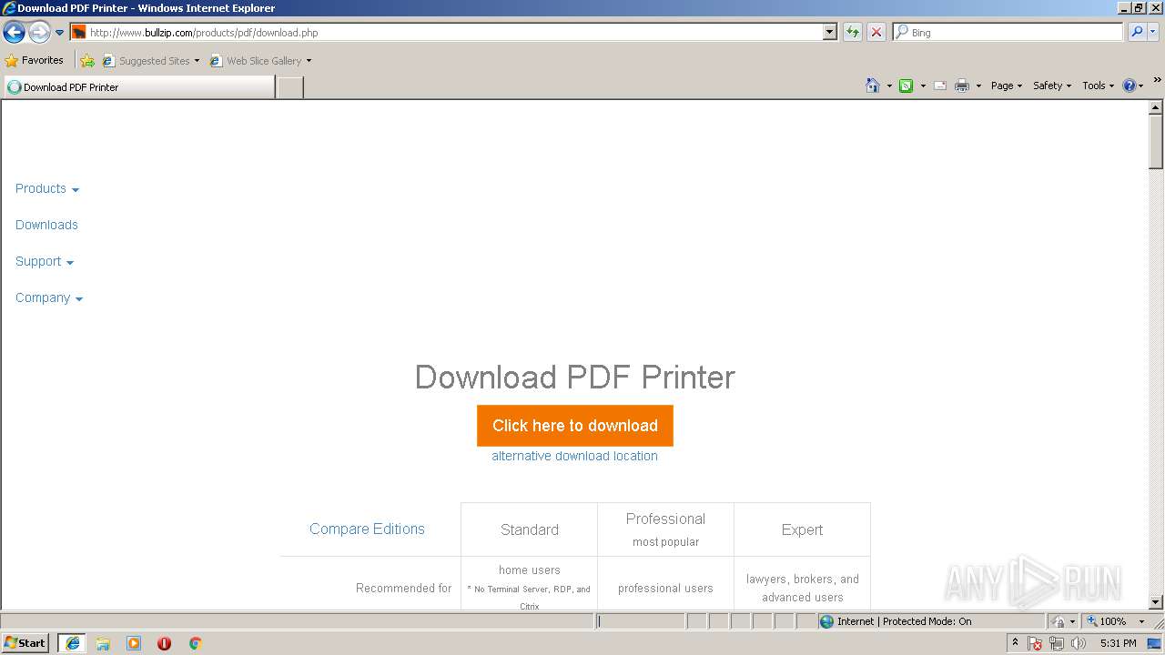Open Windows Explorer folder taskbar icon
The width and height of the screenshot is (1165, 655).
click(103, 643)
